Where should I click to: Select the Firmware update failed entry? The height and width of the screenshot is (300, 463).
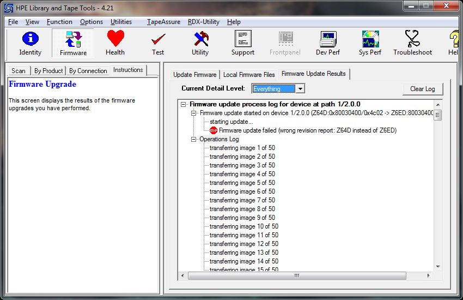pyautogui.click(x=308, y=130)
